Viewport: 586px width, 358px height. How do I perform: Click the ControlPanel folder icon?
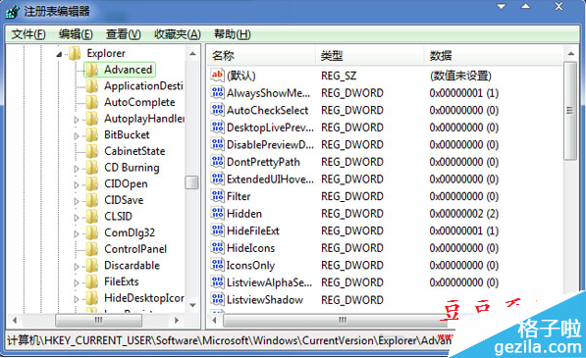coord(92,248)
